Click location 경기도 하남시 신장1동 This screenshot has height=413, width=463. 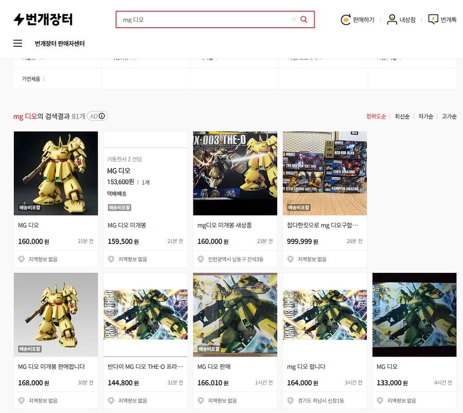320,401
